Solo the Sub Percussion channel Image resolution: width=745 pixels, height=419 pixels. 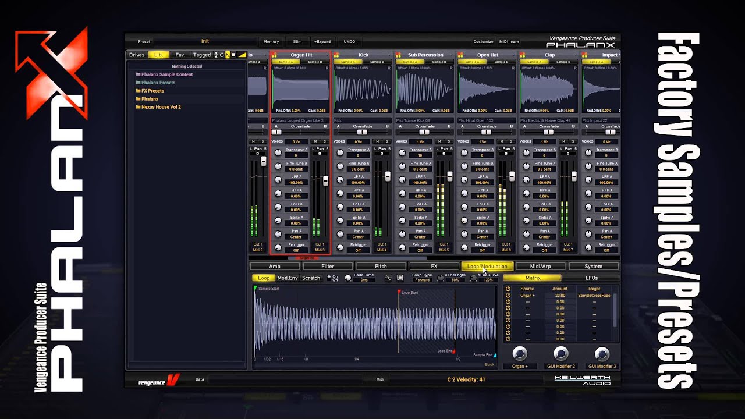point(449,141)
